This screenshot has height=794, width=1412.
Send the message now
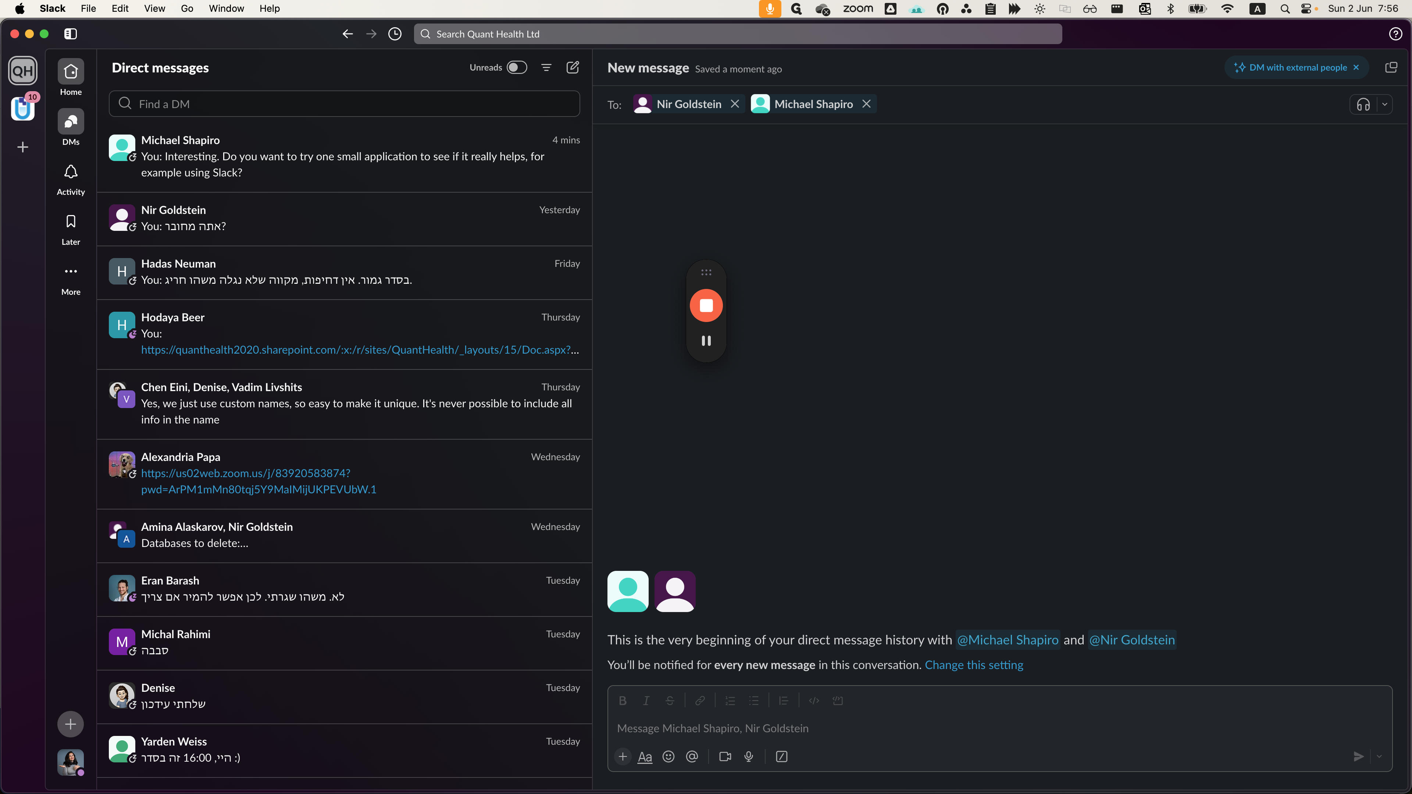click(x=1358, y=757)
